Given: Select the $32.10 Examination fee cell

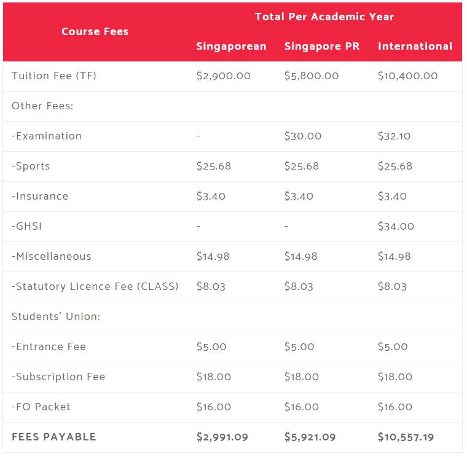Looking at the screenshot, I should 394,136.
